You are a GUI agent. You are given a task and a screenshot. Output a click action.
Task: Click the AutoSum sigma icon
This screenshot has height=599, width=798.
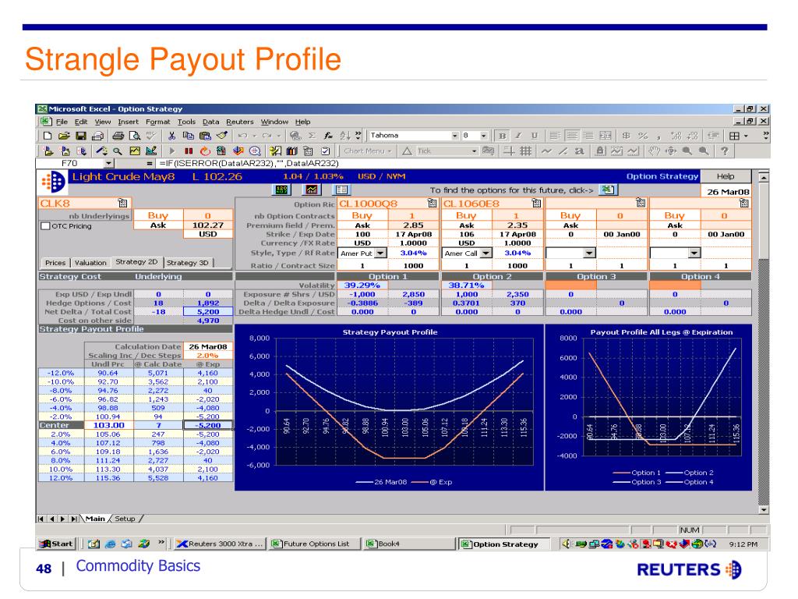312,136
